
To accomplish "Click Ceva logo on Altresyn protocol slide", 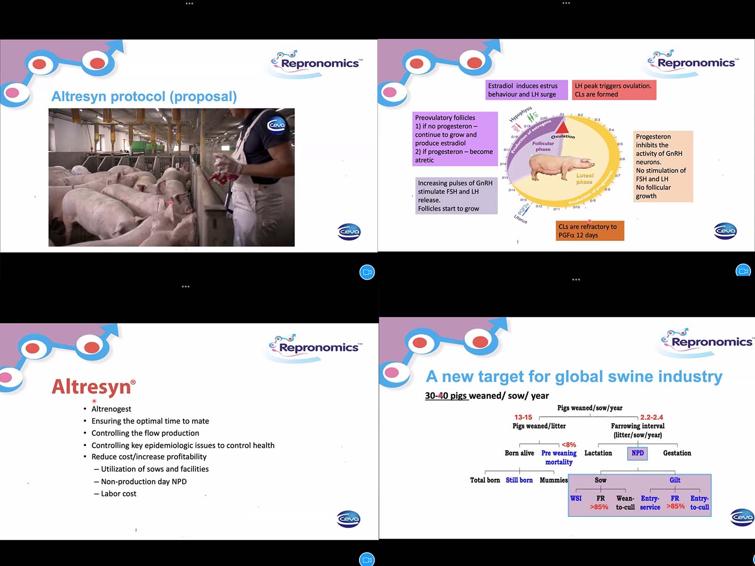I will pyautogui.click(x=349, y=232).
